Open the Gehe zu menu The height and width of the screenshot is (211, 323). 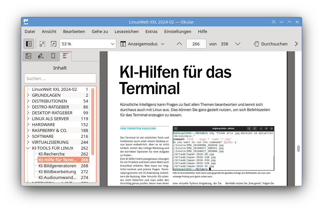pyautogui.click(x=100, y=32)
